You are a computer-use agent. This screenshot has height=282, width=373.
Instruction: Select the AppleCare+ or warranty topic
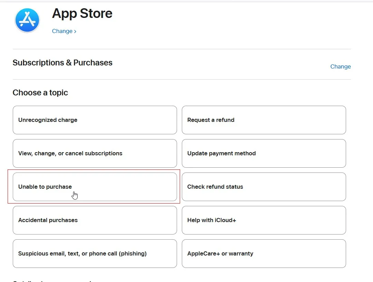click(264, 253)
